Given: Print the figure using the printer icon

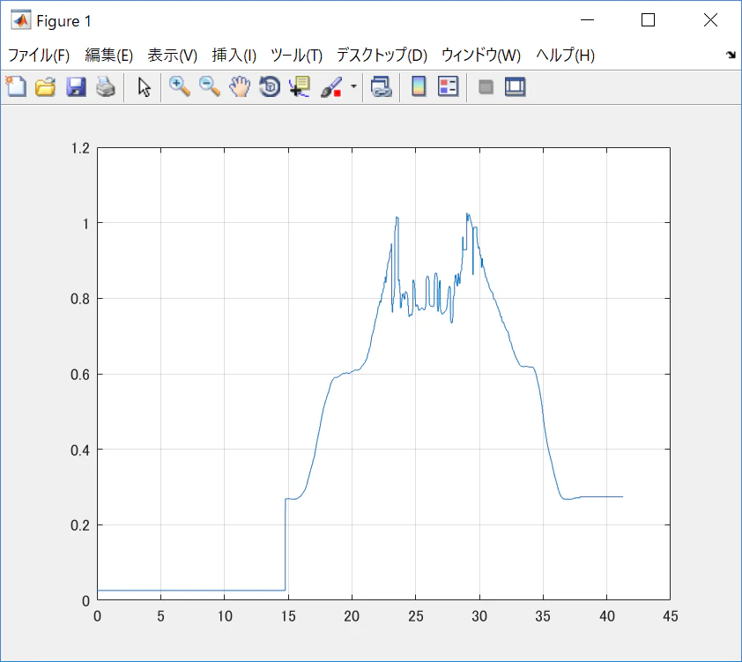Looking at the screenshot, I should pos(106,86).
